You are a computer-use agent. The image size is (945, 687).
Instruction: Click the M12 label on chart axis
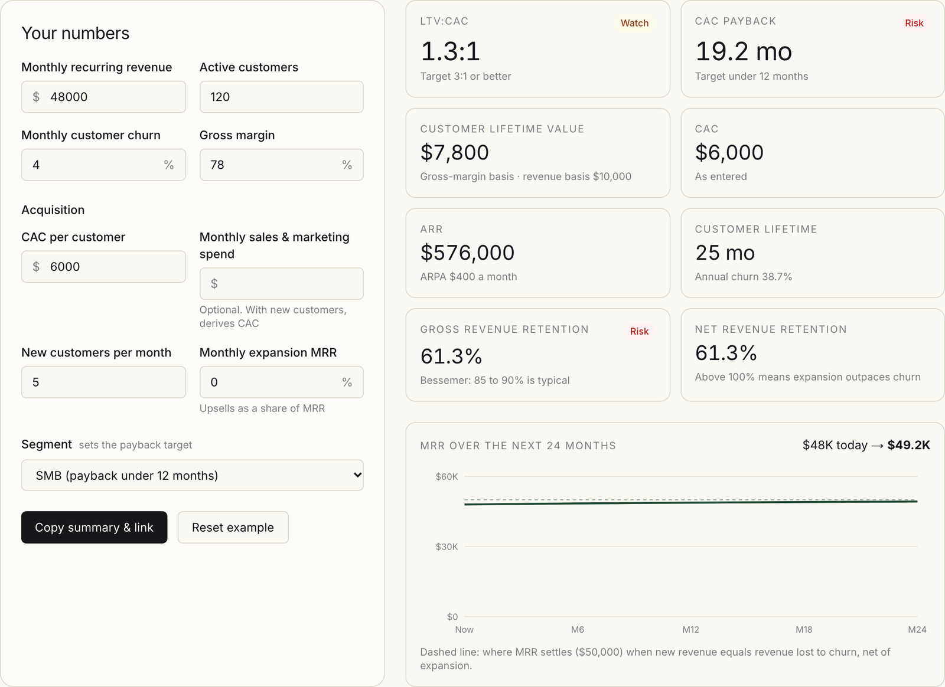tap(690, 630)
